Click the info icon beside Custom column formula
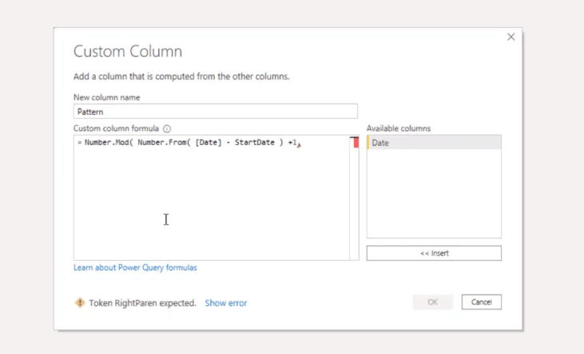 [x=167, y=128]
